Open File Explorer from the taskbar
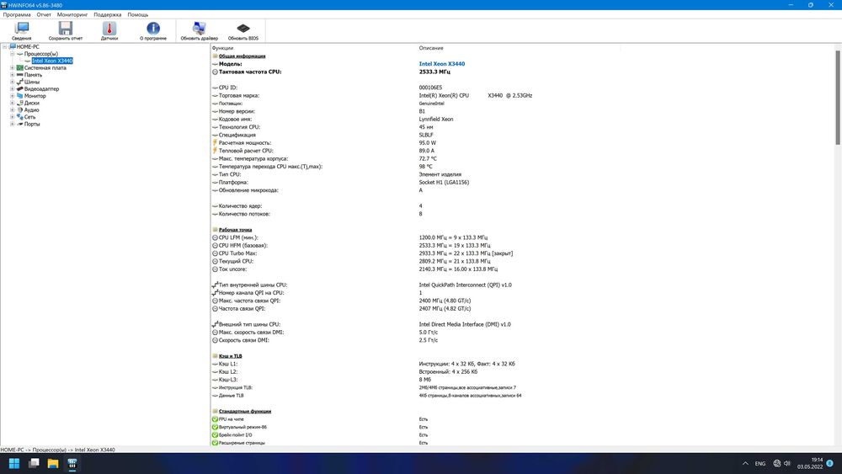This screenshot has height=474, width=842. pos(52,463)
